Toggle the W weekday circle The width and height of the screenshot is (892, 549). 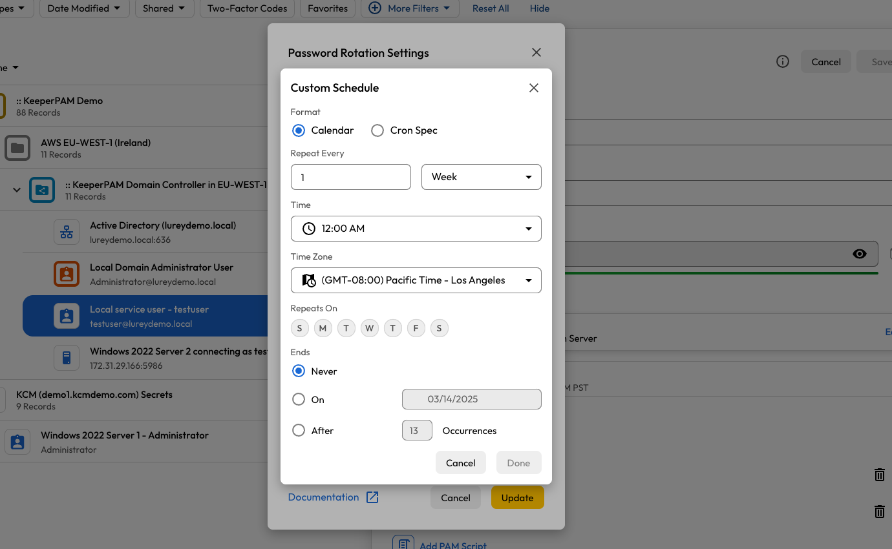369,328
